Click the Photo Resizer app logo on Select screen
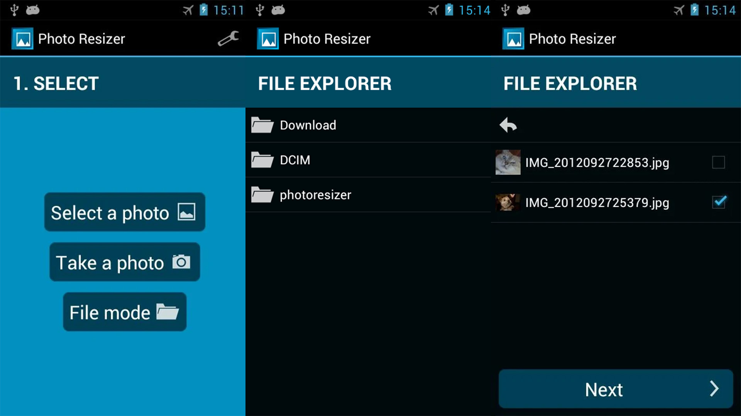Viewport: 741px width, 416px height. coord(22,39)
